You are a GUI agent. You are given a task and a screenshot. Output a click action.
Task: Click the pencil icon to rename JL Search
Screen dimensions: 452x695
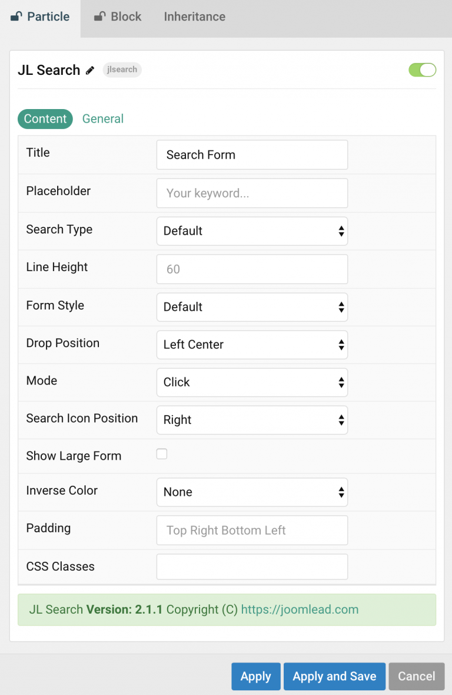coord(89,70)
